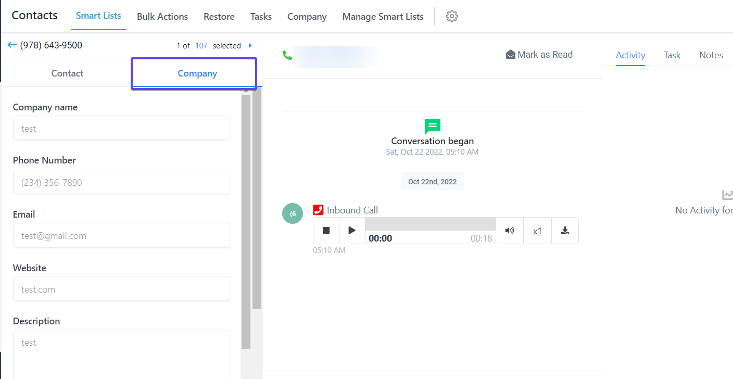The image size is (733, 379).
Task: Click the red Inbound Call icon
Action: click(318, 210)
